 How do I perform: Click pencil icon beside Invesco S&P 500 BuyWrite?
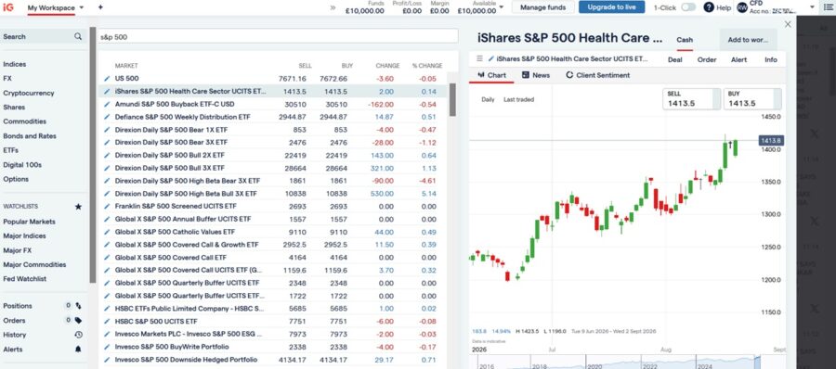[x=107, y=347]
